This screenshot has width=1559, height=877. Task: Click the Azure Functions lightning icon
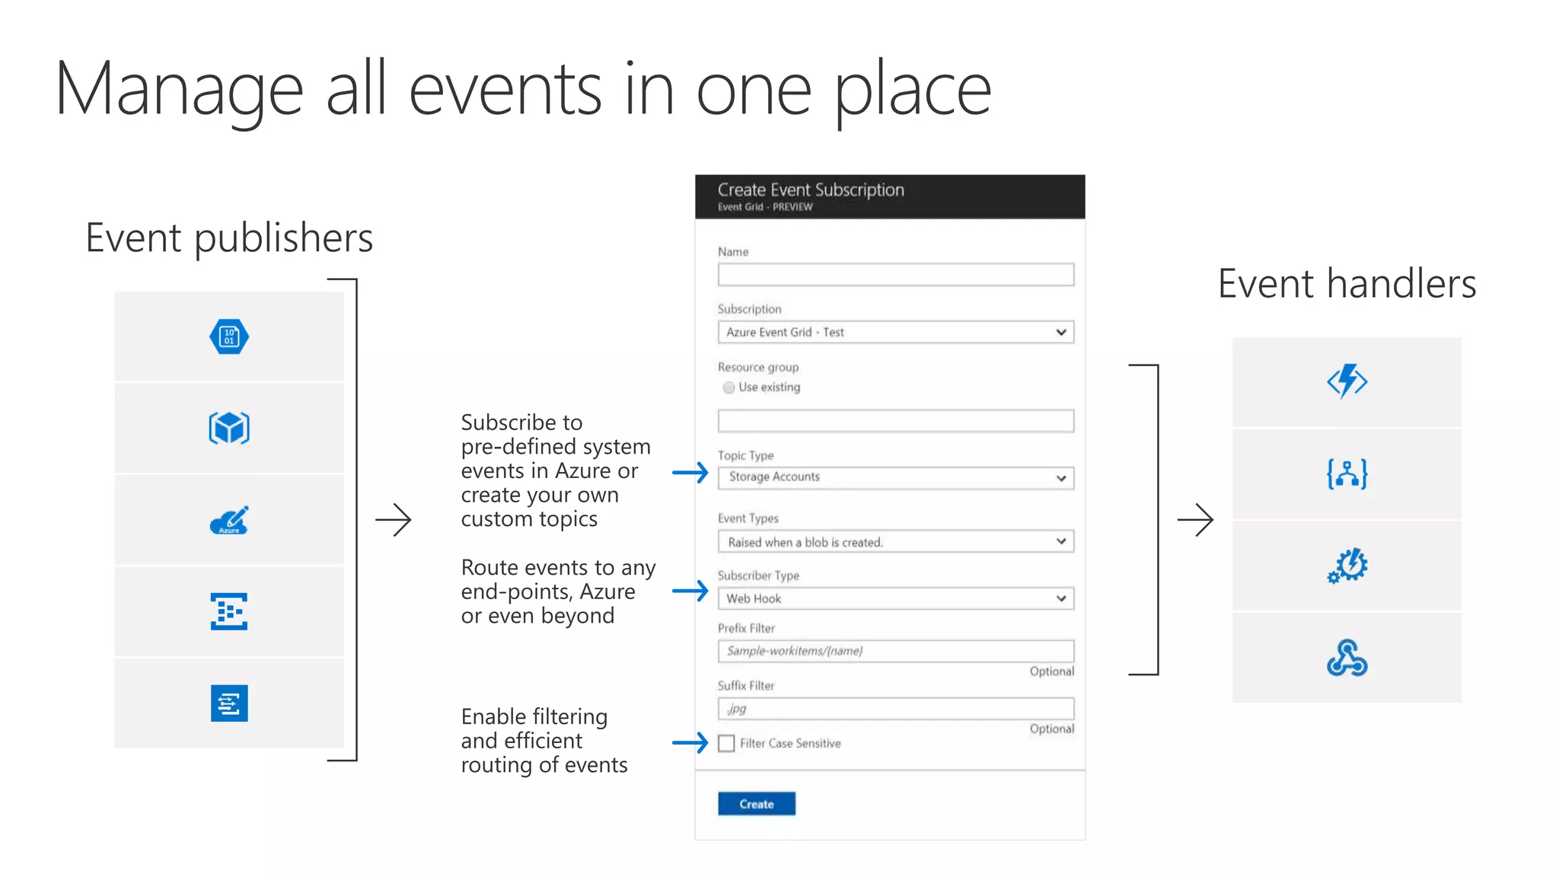pyautogui.click(x=1347, y=381)
